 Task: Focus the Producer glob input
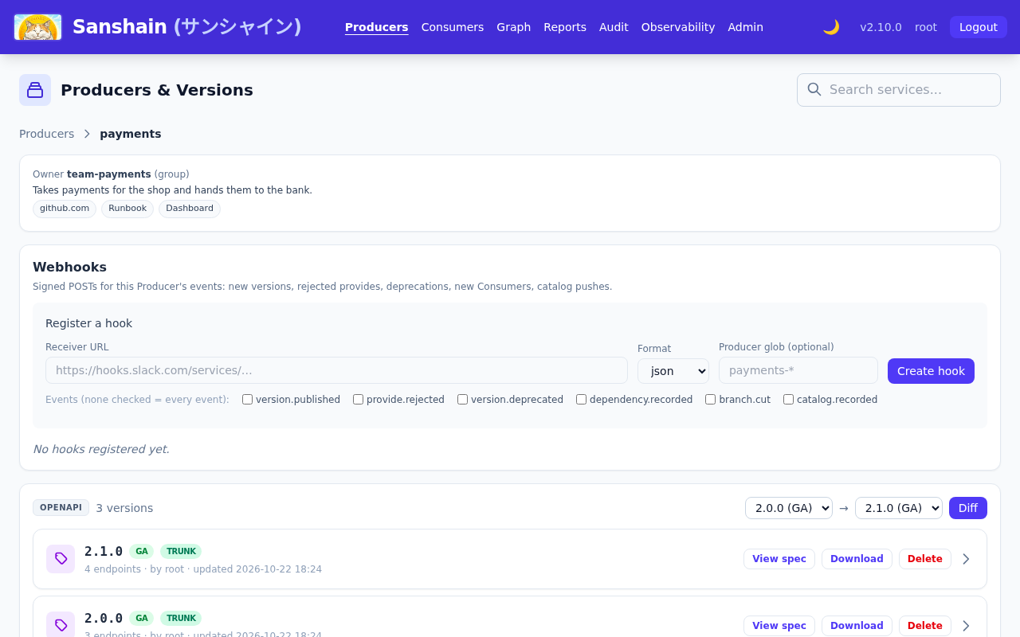coord(798,370)
